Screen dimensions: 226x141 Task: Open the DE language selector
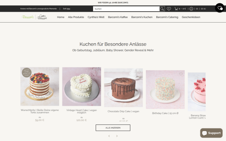197,9
